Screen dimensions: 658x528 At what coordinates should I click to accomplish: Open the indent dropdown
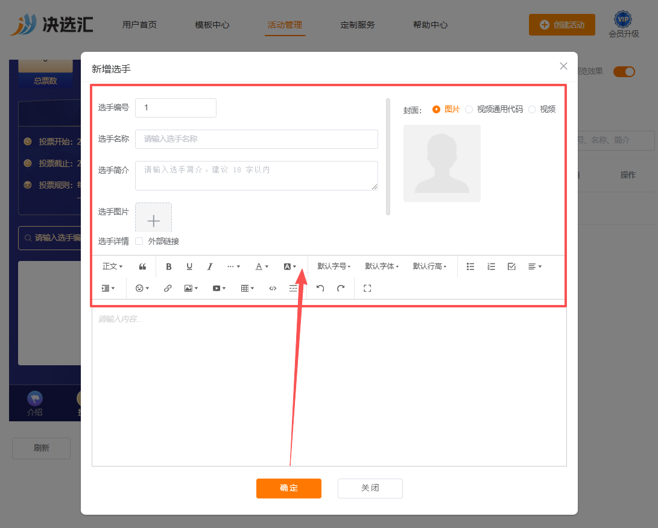click(x=109, y=288)
